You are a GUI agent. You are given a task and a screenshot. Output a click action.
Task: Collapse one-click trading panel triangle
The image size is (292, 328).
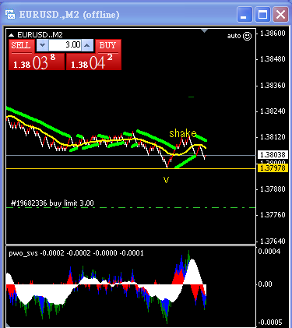pos(11,35)
